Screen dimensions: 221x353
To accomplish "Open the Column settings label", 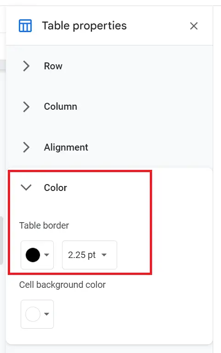I will tap(61, 106).
